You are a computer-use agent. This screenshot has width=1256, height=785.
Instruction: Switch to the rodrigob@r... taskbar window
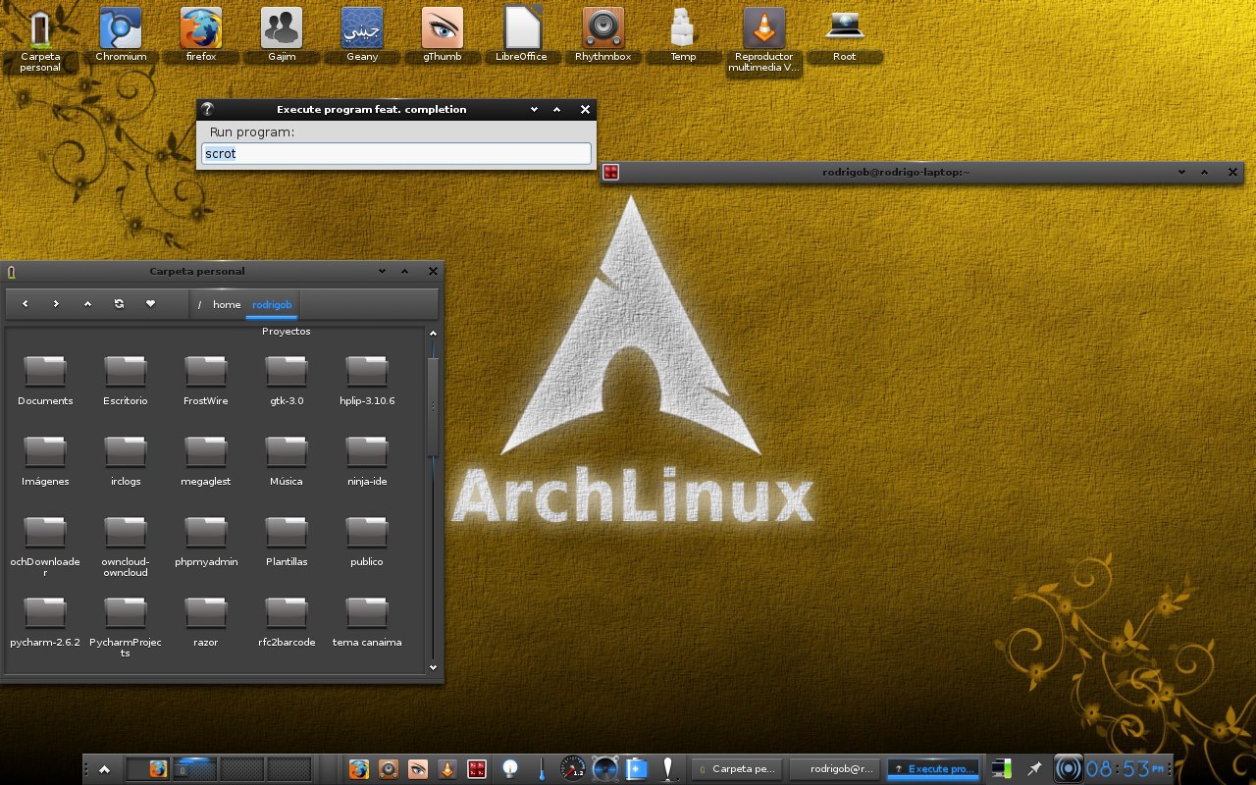[x=835, y=769]
